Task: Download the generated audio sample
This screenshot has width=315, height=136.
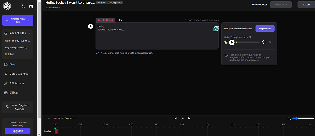Action: click(264, 42)
